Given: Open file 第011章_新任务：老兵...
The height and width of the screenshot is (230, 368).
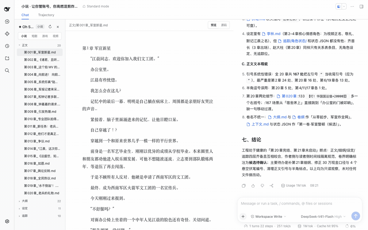Looking at the screenshot, I should [x=40, y=126].
